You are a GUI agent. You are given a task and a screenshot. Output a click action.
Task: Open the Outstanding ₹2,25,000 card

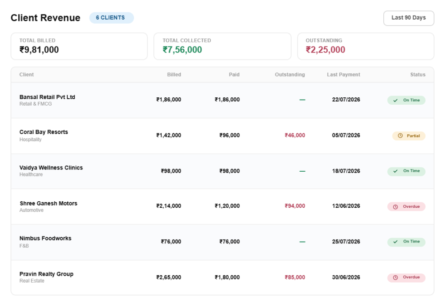tap(366, 46)
